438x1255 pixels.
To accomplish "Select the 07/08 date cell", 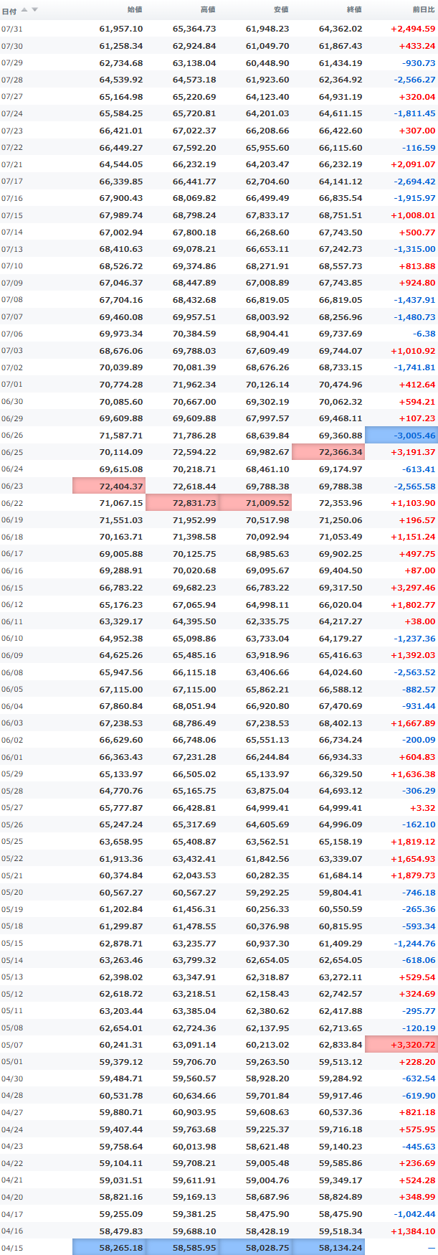I will (12, 300).
